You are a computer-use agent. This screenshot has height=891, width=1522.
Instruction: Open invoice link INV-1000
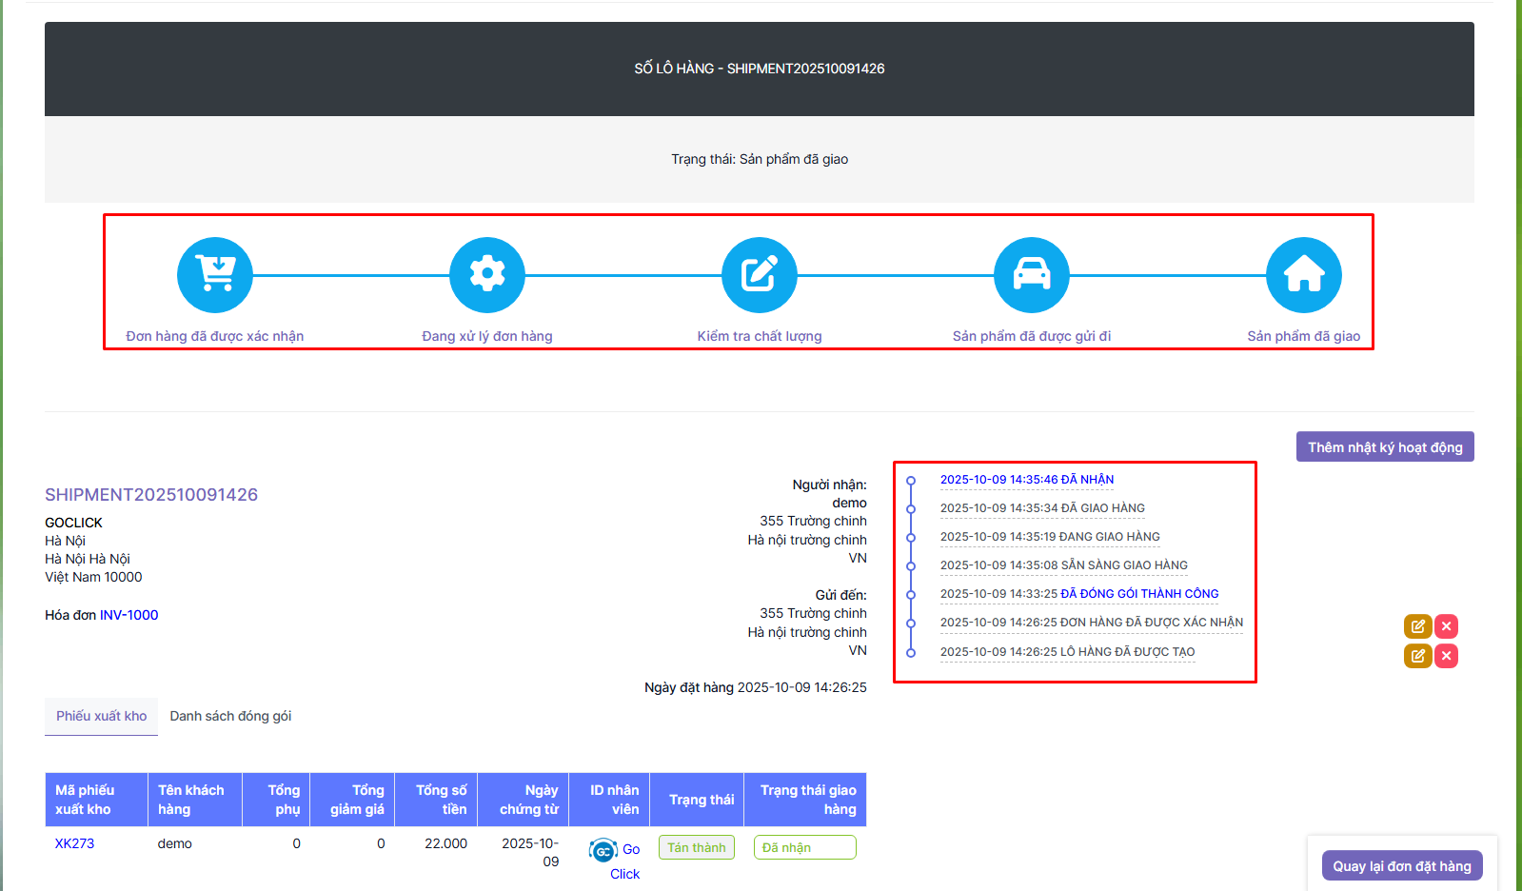coord(128,615)
